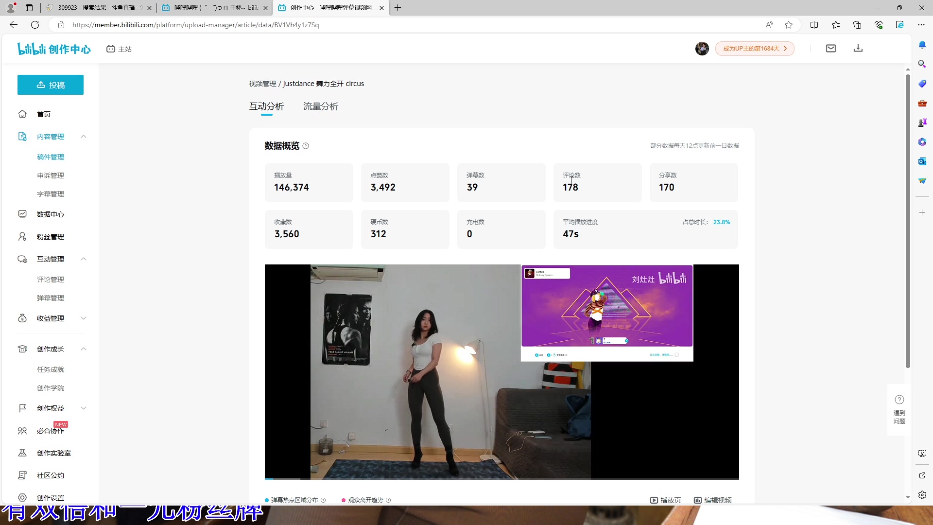The height and width of the screenshot is (525, 933).
Task: Toggle the split screen icon
Action: [x=814, y=25]
